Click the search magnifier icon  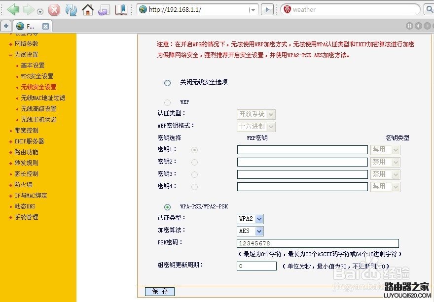[430, 9]
